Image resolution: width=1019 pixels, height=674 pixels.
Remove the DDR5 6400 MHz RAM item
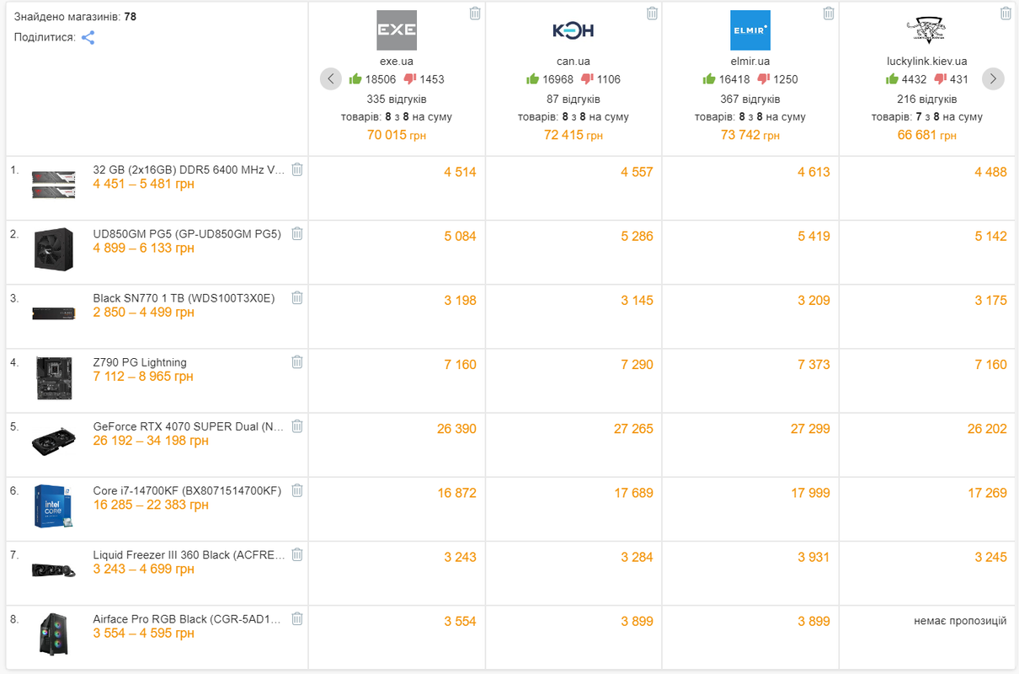click(297, 169)
